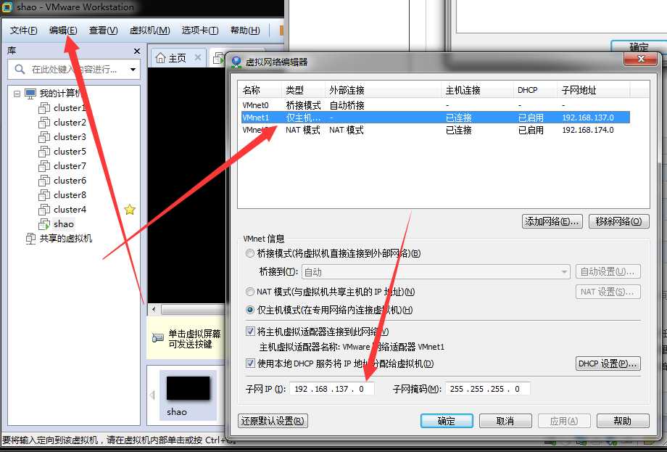Open the library search dropdown arrow
This screenshot has width=667, height=452.
[133, 70]
